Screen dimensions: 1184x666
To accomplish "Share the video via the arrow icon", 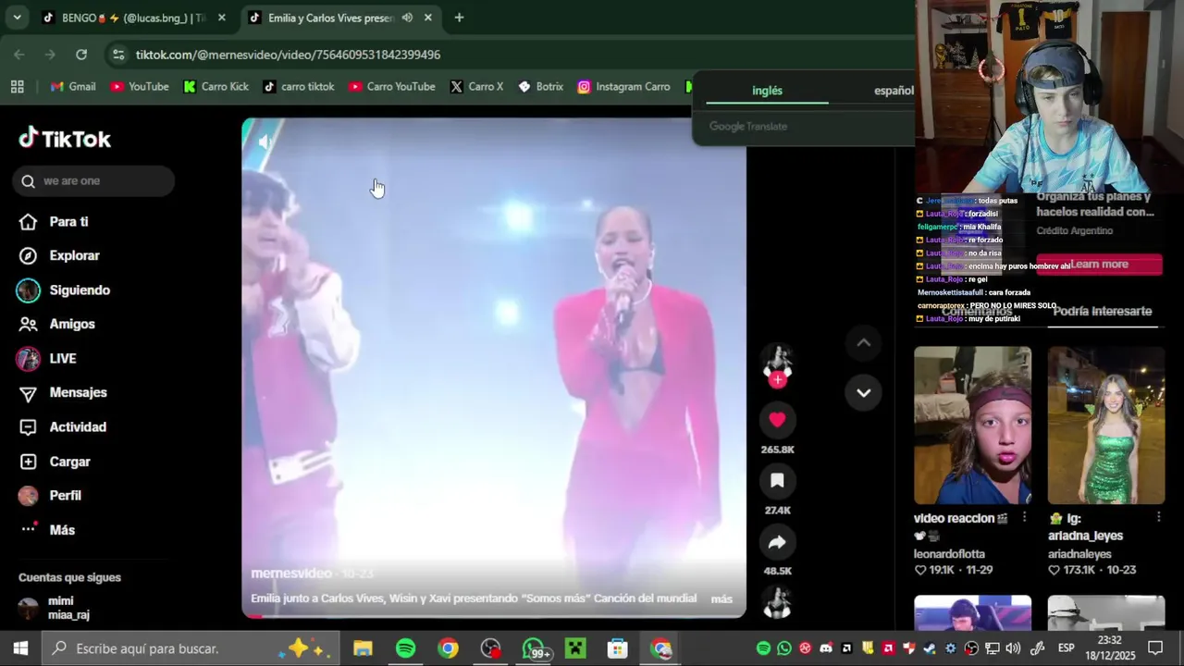I will pyautogui.click(x=777, y=542).
